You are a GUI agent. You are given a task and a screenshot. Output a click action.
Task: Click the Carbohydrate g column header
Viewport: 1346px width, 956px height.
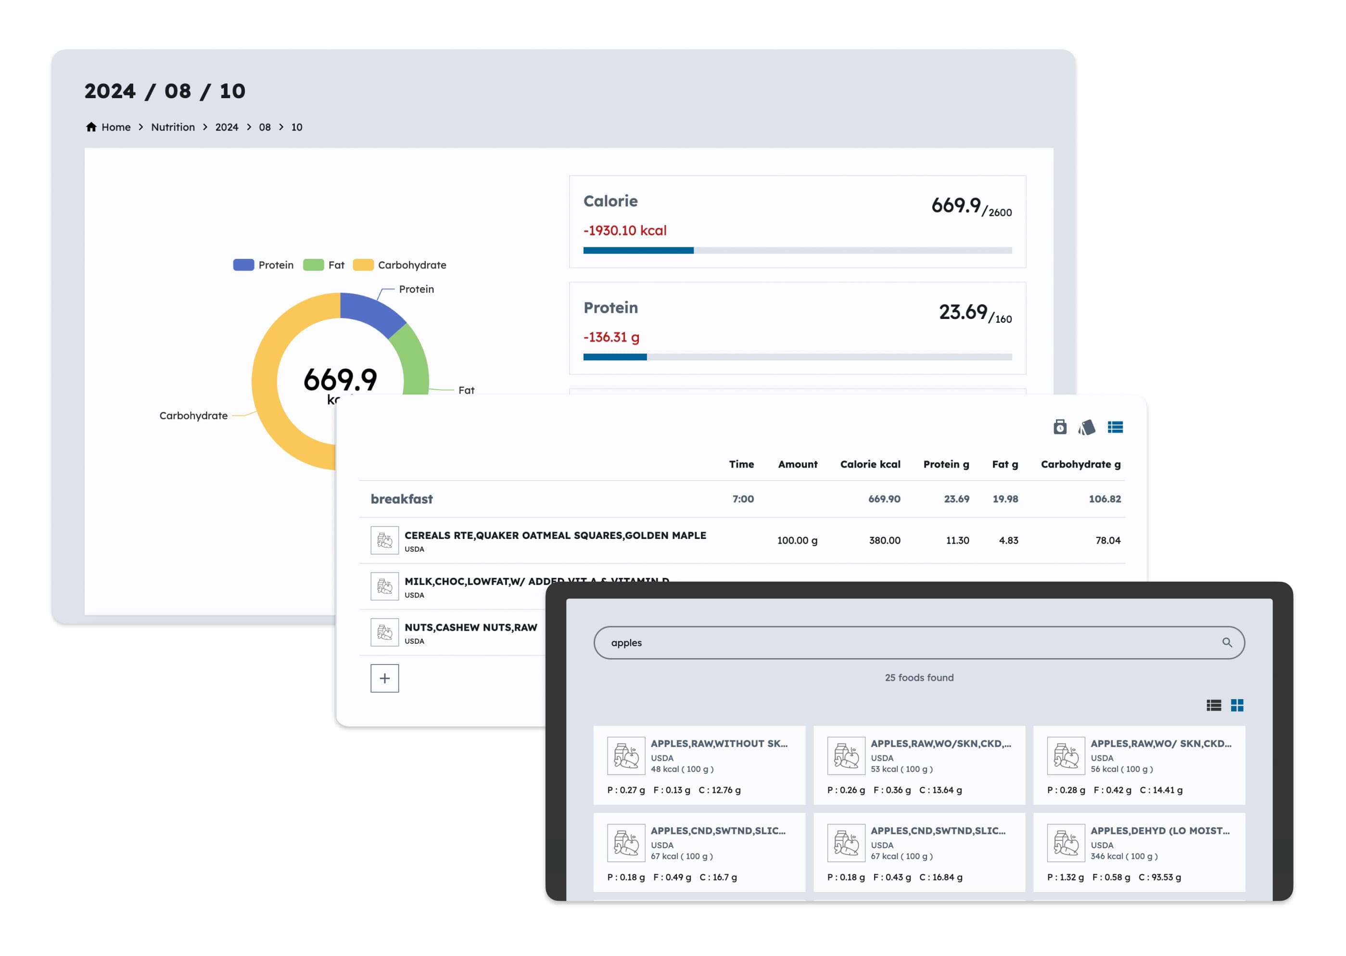tap(1080, 464)
